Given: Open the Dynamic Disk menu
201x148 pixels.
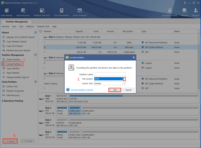Looking at the screenshot, I should coord(43,26).
